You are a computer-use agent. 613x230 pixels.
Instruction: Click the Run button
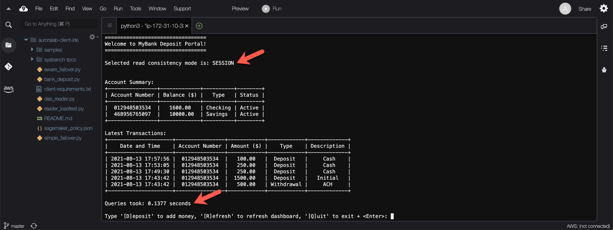pyautogui.click(x=272, y=9)
